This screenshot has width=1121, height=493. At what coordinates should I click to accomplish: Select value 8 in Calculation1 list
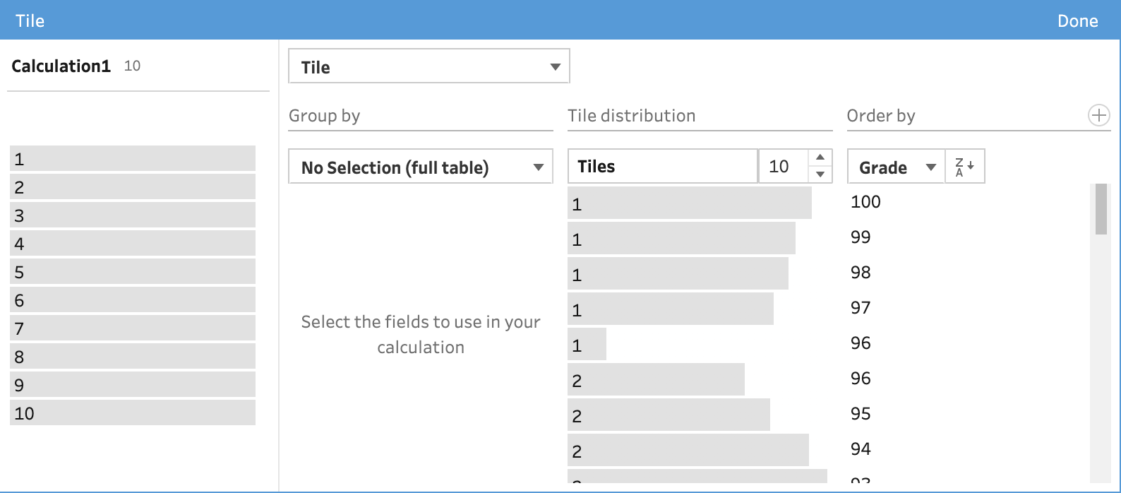tap(132, 357)
